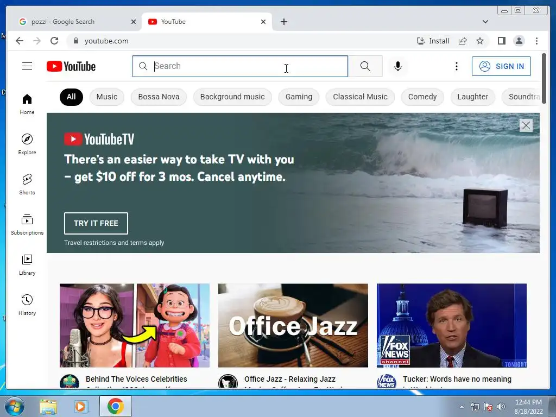Open Windows Explorer from taskbar
The height and width of the screenshot is (417, 556).
pyautogui.click(x=48, y=407)
